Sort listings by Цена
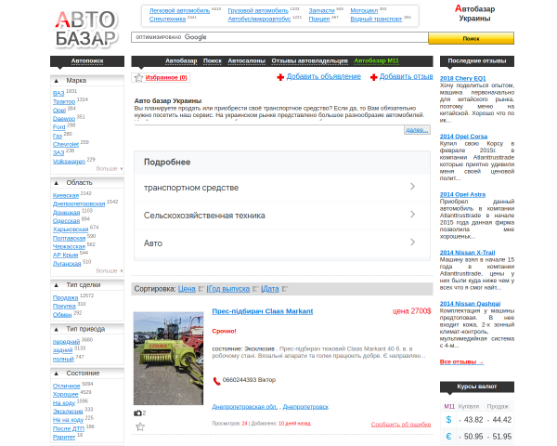The width and height of the screenshot is (557, 446). coord(187,289)
